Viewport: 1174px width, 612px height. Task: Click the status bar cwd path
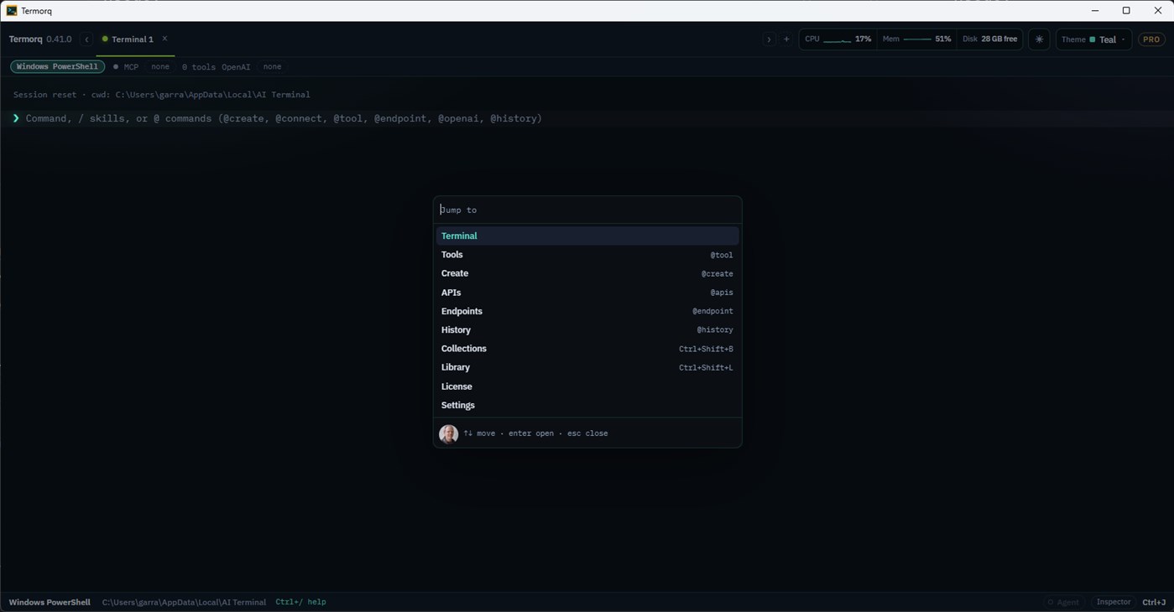(x=184, y=602)
